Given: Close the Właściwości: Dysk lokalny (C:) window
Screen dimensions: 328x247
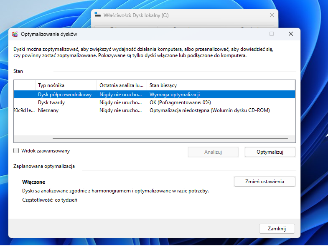Looking at the screenshot, I should coord(272,15).
